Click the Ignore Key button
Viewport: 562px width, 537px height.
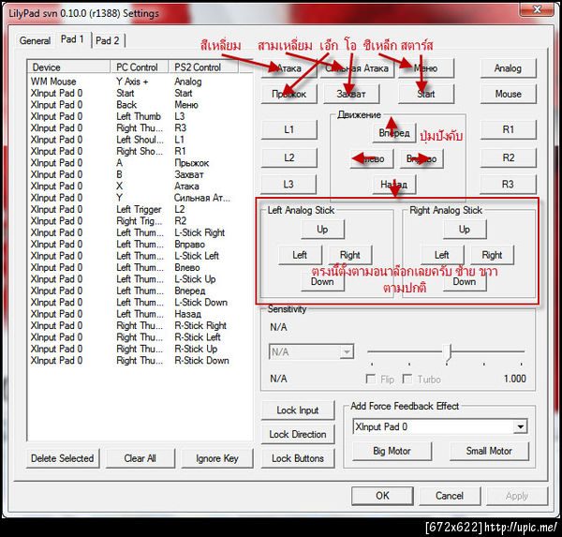pyautogui.click(x=217, y=458)
